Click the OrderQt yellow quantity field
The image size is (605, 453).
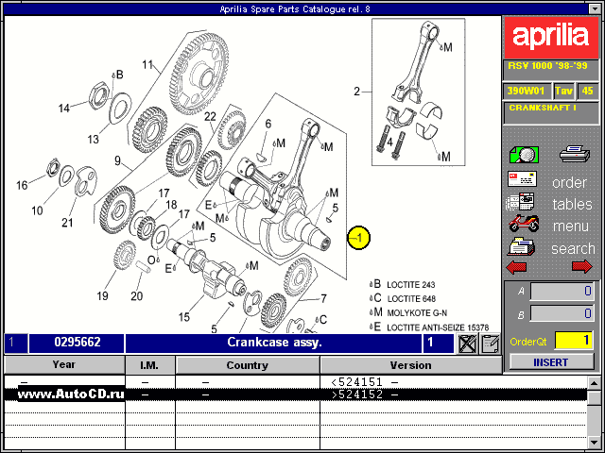point(574,341)
